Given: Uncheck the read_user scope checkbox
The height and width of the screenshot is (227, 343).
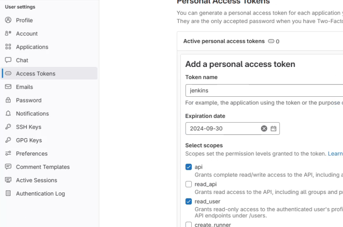Looking at the screenshot, I should [188, 202].
